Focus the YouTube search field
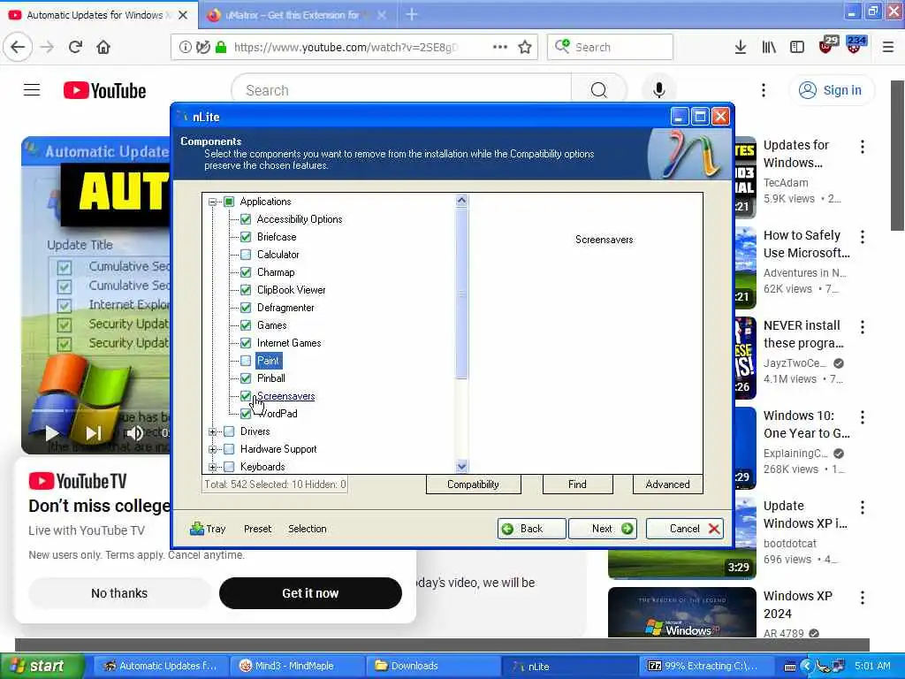 coord(401,90)
